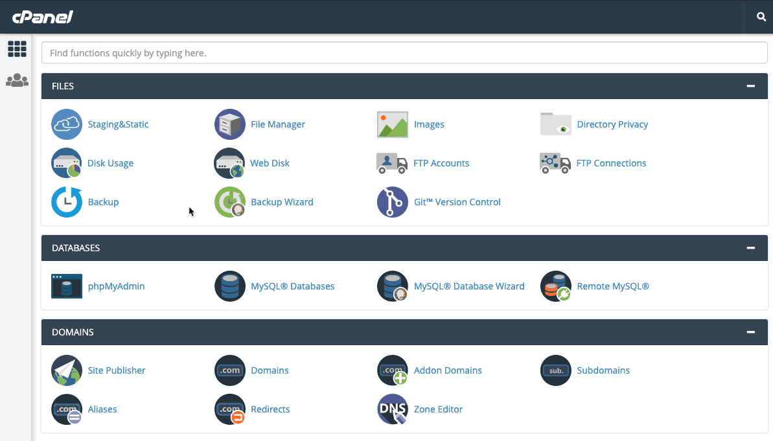Open the FTP Accounts truck icon
Viewport: 773px width, 441px height.
click(392, 163)
